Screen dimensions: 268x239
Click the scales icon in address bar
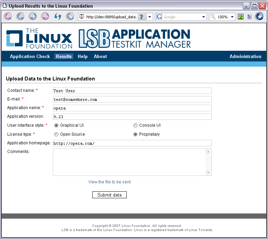pyautogui.click(x=82, y=17)
